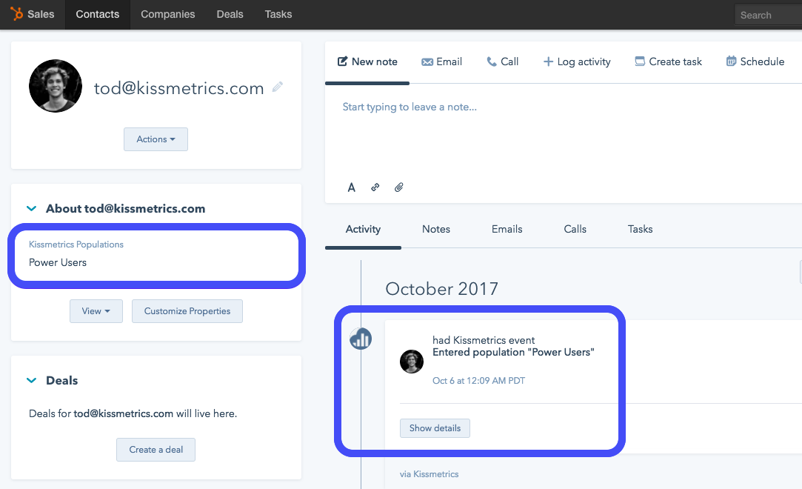This screenshot has width=802, height=489.
Task: Switch to the Email tab
Action: [x=441, y=62]
